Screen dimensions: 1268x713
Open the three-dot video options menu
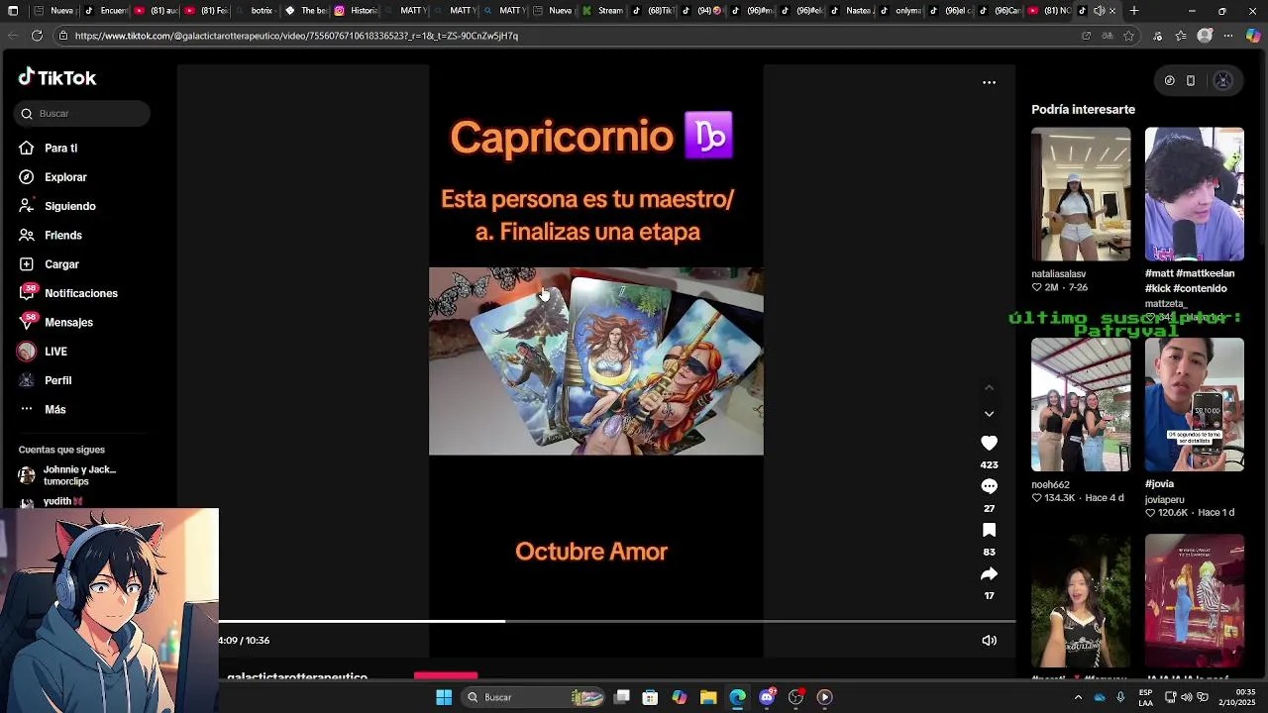[989, 82]
